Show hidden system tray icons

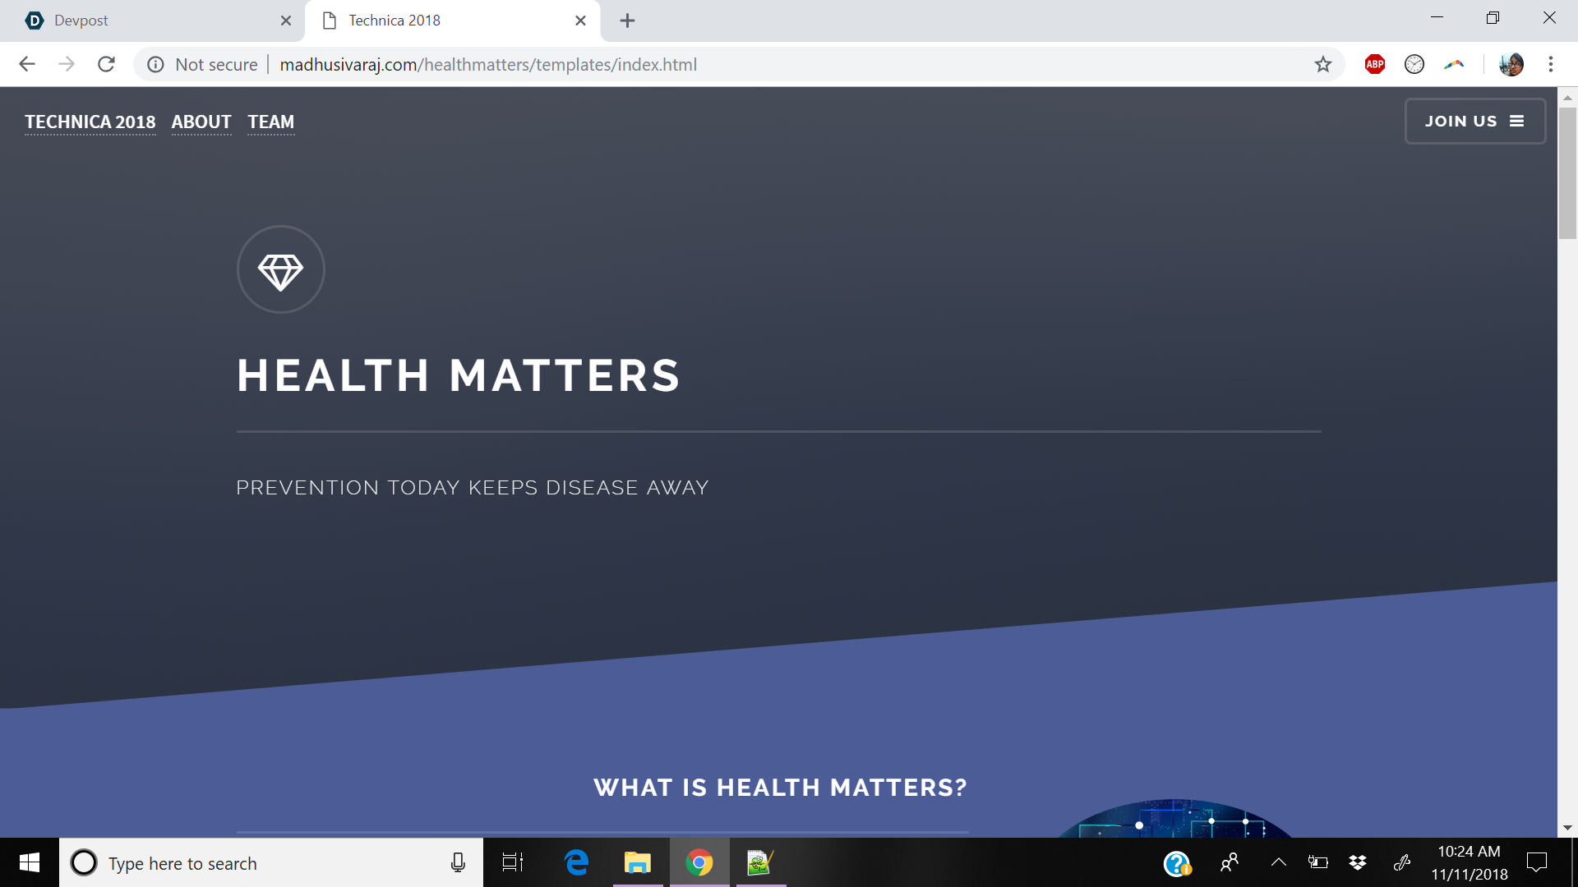(x=1278, y=862)
